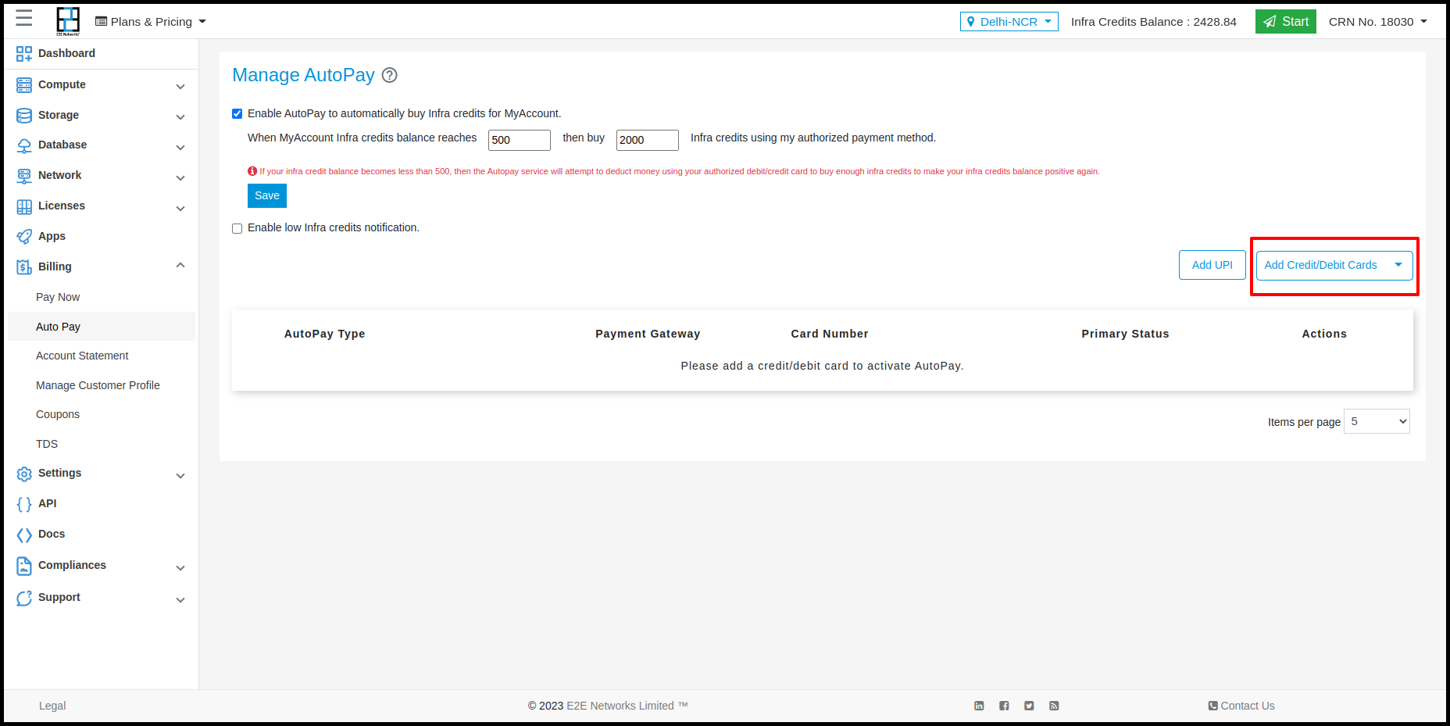Click the Database icon in sidebar

point(24,145)
